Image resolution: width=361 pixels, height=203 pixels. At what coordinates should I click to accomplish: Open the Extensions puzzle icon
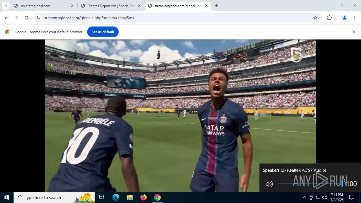[x=329, y=18]
